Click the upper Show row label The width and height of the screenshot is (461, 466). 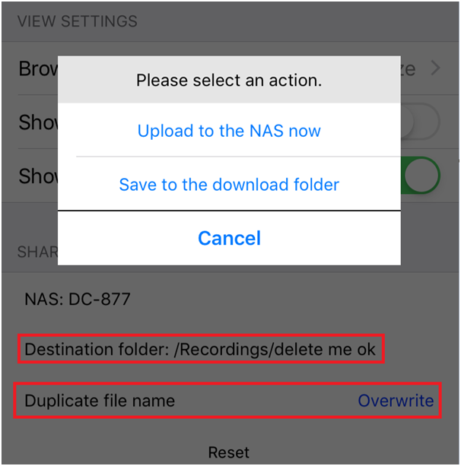click(38, 122)
